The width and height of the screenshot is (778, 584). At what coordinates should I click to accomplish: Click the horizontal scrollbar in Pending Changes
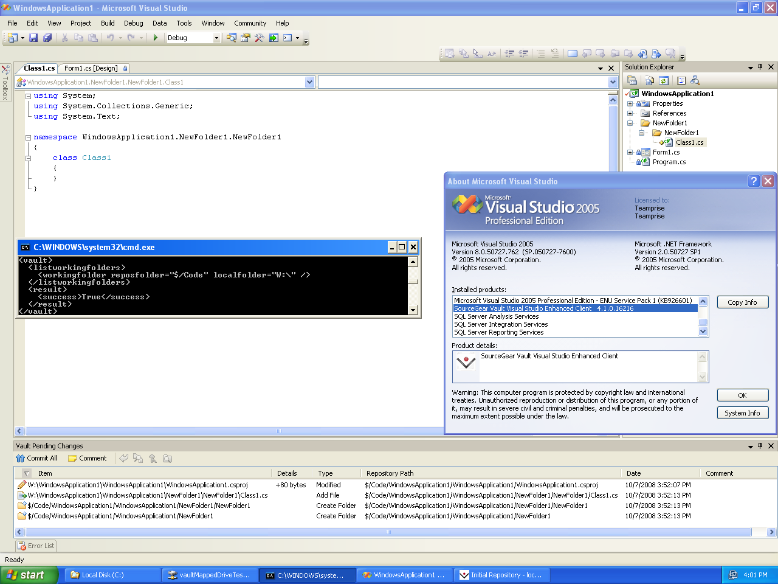tap(388, 532)
